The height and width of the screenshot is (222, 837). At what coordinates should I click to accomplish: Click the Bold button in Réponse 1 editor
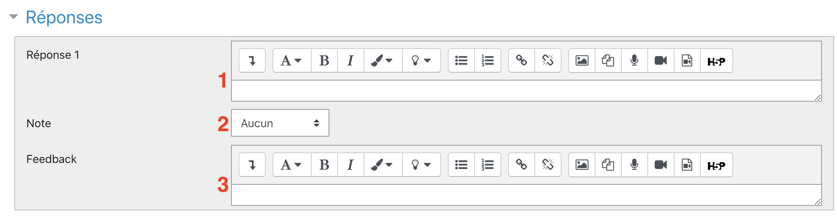[324, 61]
